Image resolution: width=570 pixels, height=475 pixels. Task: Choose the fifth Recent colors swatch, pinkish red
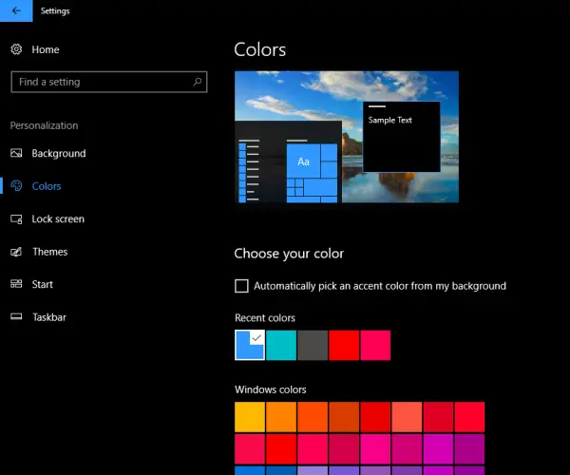tap(375, 345)
